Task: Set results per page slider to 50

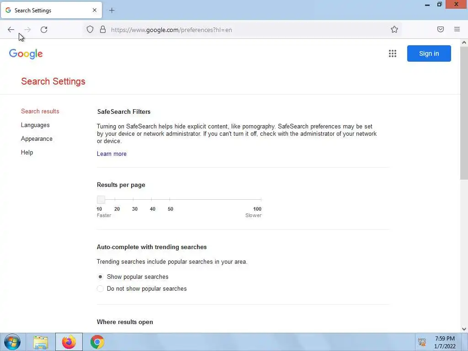Action: pos(170,199)
